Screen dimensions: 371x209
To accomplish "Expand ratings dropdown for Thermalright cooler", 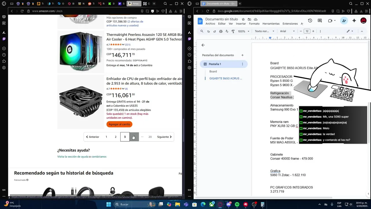I will click(x=123, y=45).
